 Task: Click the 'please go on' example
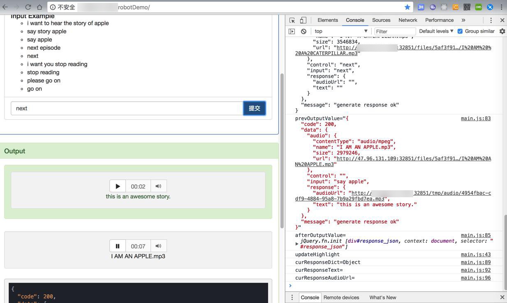coord(44,80)
